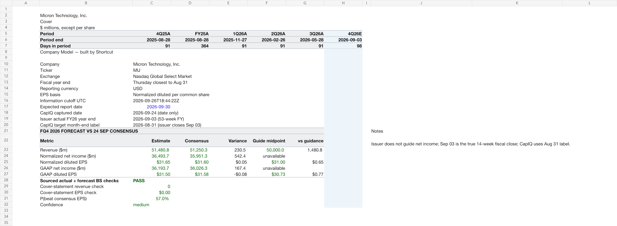Click normalized EPS guide midpoint $31.00
Screen dimensions: 617x226
(278, 162)
